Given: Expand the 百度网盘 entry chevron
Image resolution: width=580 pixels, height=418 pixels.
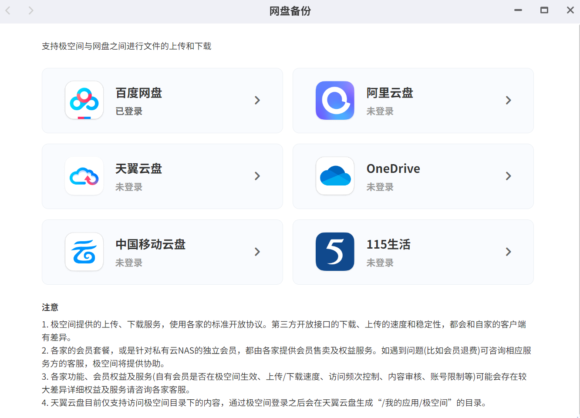Looking at the screenshot, I should click(x=257, y=100).
